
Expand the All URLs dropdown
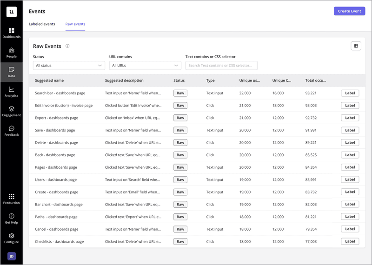(145, 66)
